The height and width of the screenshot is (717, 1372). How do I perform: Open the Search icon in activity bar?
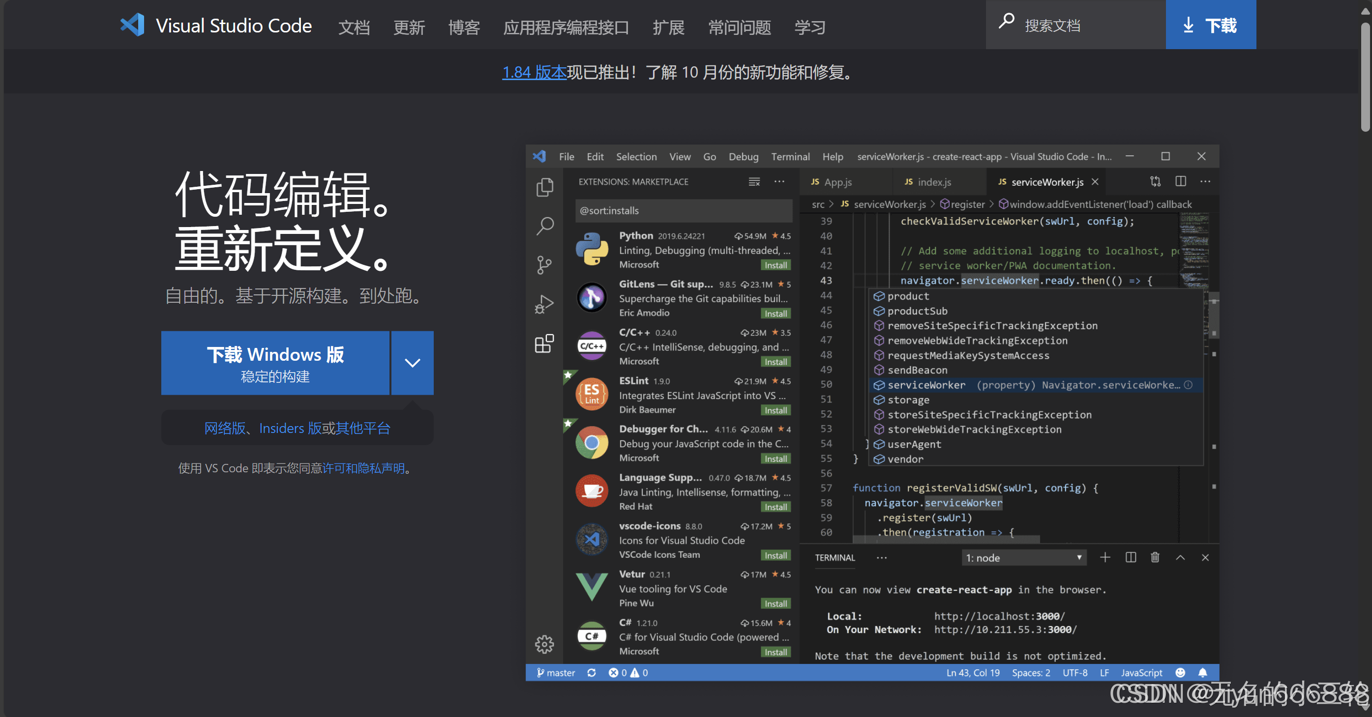(x=544, y=226)
